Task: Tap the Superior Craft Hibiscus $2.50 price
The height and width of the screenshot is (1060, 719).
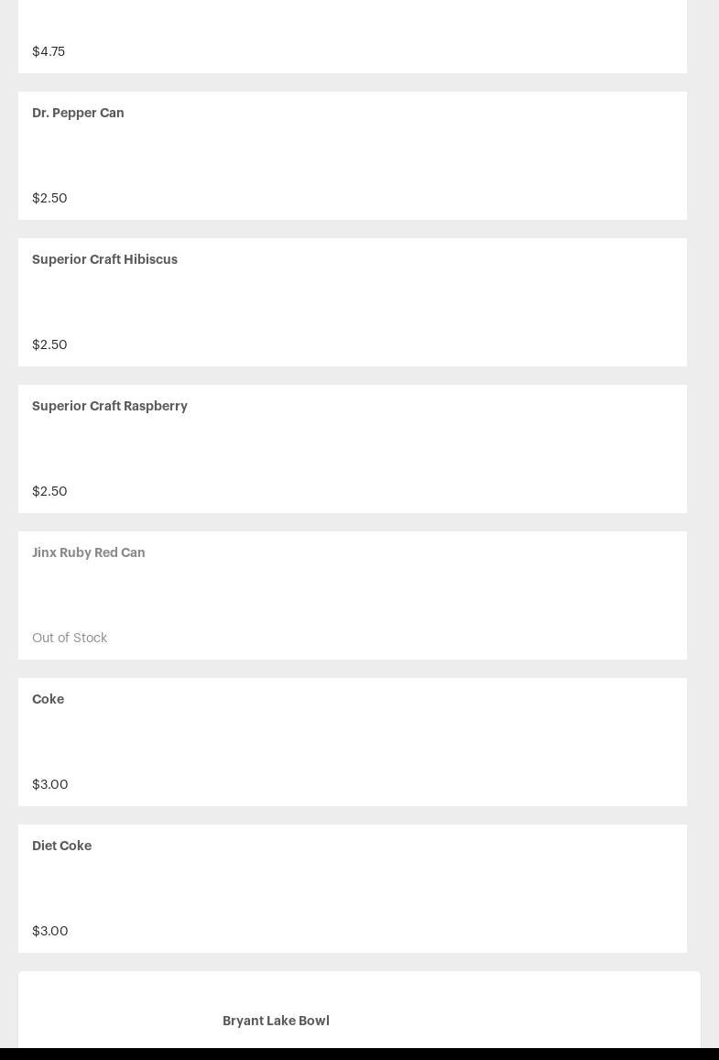Action: click(x=49, y=344)
